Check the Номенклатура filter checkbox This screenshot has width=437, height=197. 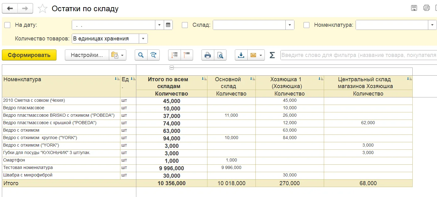click(x=307, y=25)
